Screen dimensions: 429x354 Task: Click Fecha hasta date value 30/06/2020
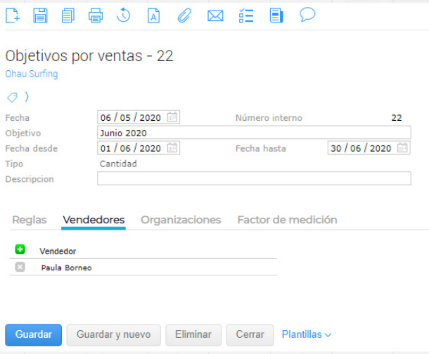click(x=369, y=148)
